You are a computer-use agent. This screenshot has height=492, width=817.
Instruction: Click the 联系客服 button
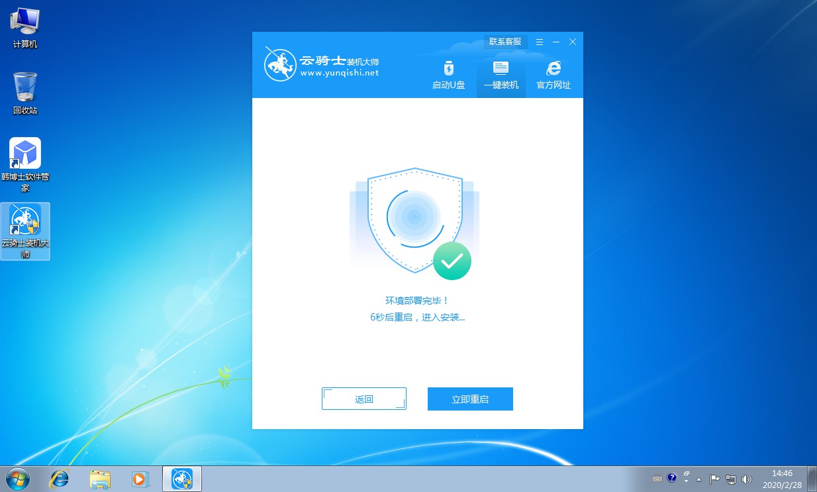pyautogui.click(x=505, y=42)
